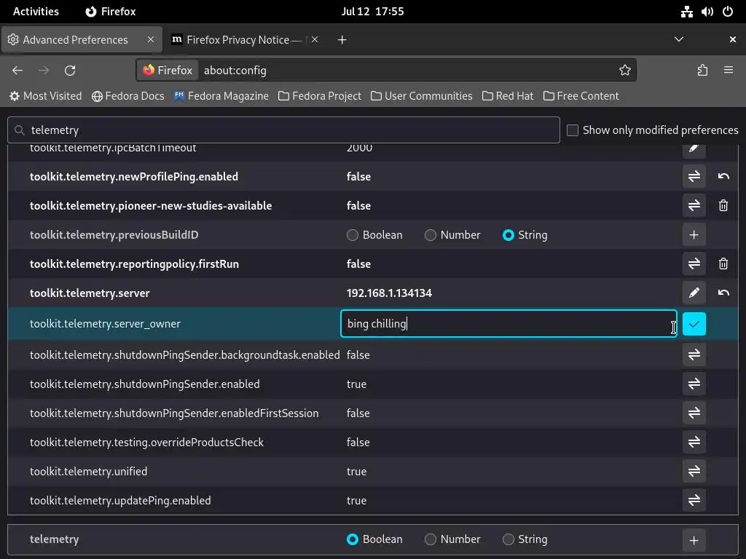This screenshot has height=559, width=746.
Task: Click the server_owner value text field
Action: coord(509,324)
